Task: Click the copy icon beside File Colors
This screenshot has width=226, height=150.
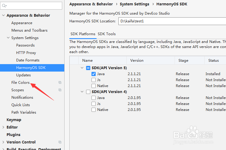Action: tap(60, 83)
